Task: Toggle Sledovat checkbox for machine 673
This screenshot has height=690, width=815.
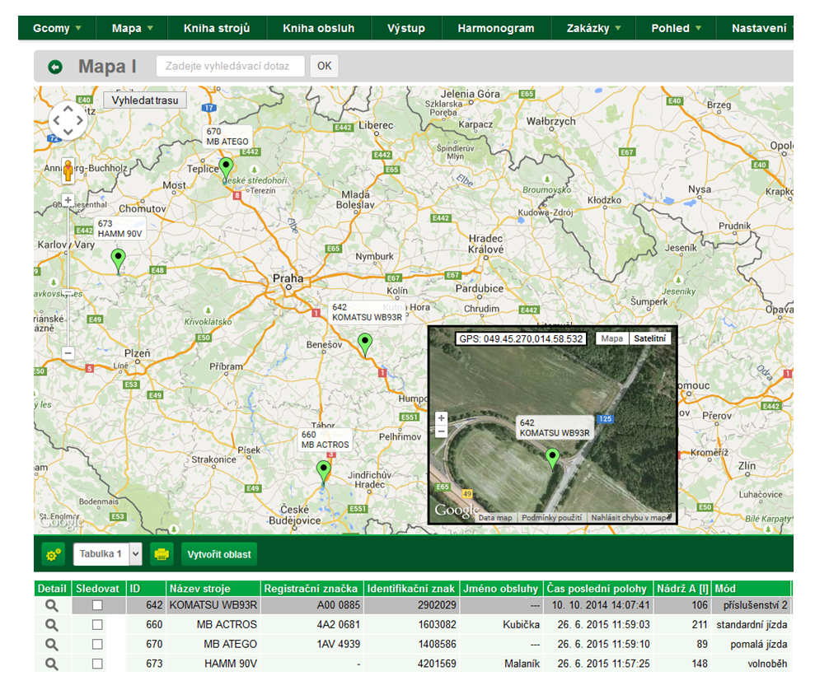Action: pos(97,664)
